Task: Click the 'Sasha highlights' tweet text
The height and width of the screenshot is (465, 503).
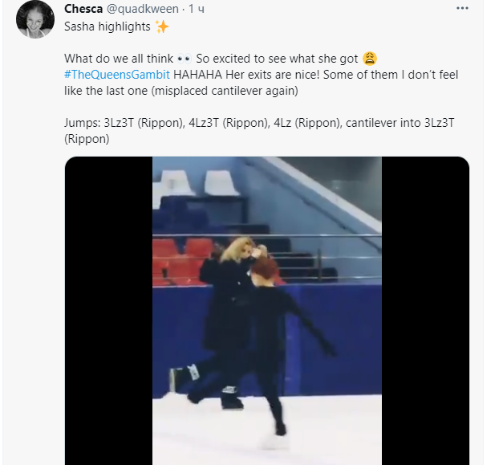Action: (107, 27)
